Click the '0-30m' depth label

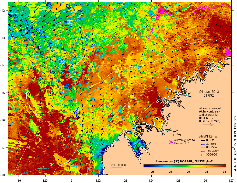210,140
